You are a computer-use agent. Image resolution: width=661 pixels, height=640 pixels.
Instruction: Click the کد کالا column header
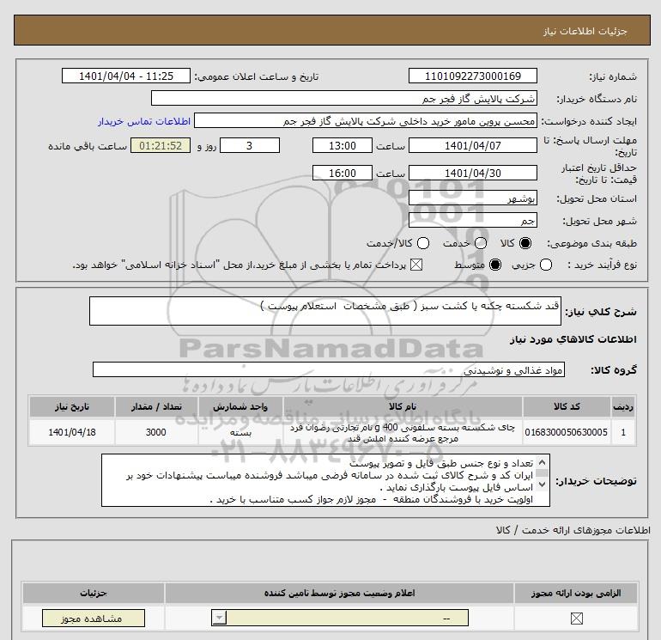[x=567, y=406]
